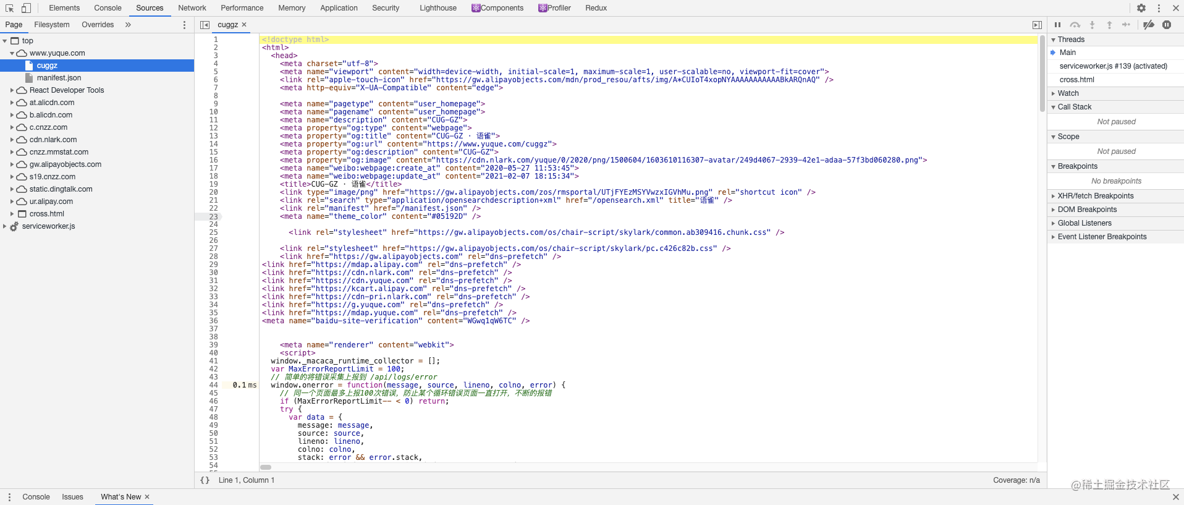Pause script execution in debugger
The width and height of the screenshot is (1184, 505).
pyautogui.click(x=1057, y=25)
